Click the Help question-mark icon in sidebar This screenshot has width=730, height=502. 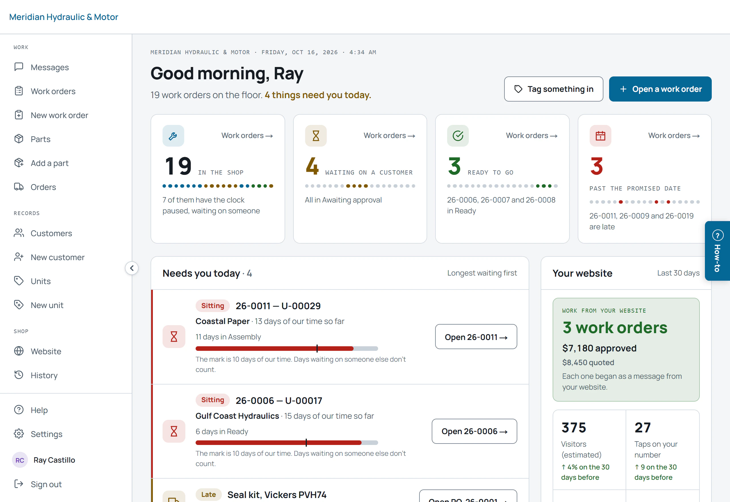point(19,410)
